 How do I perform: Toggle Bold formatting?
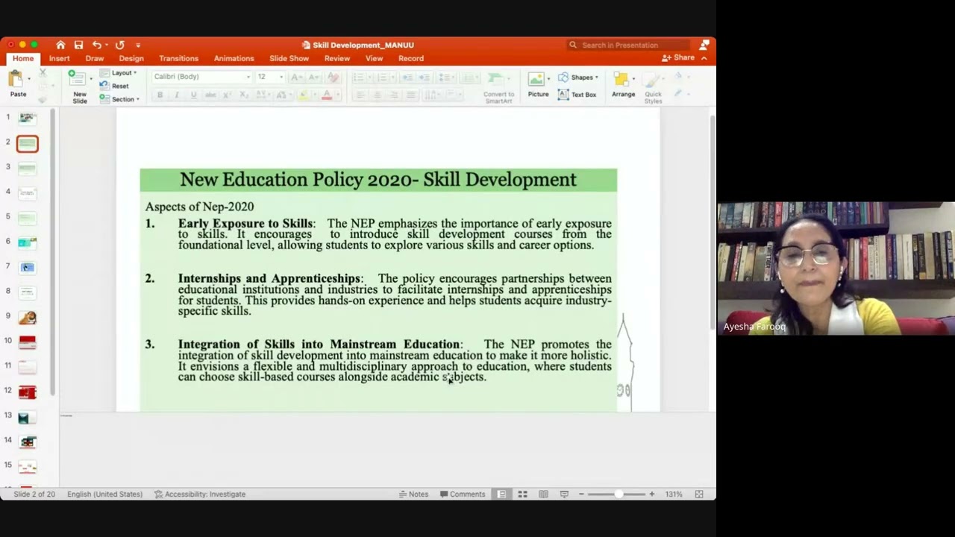pos(160,95)
